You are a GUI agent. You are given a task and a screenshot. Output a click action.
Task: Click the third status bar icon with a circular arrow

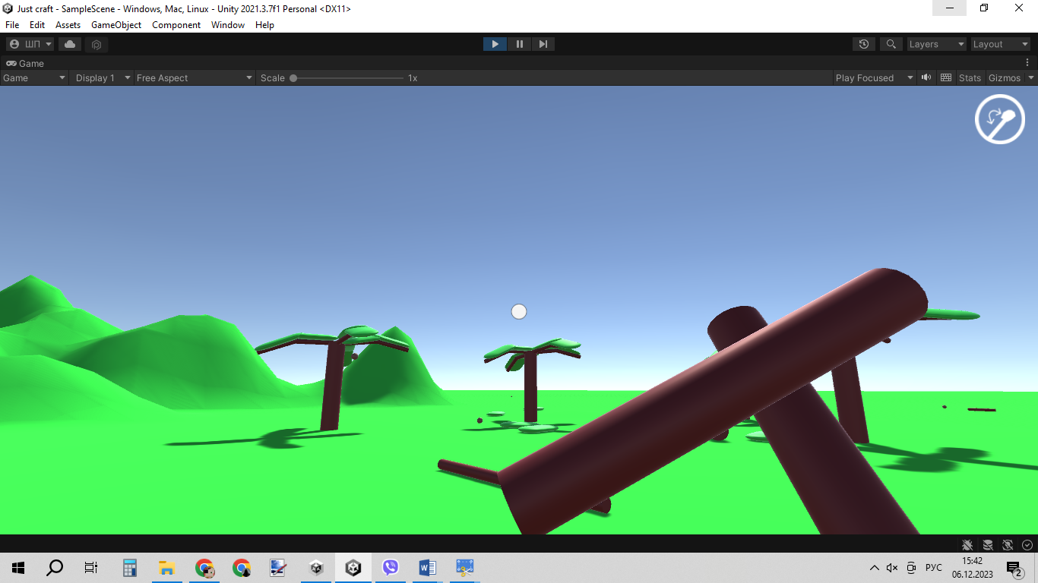[x=1008, y=544]
